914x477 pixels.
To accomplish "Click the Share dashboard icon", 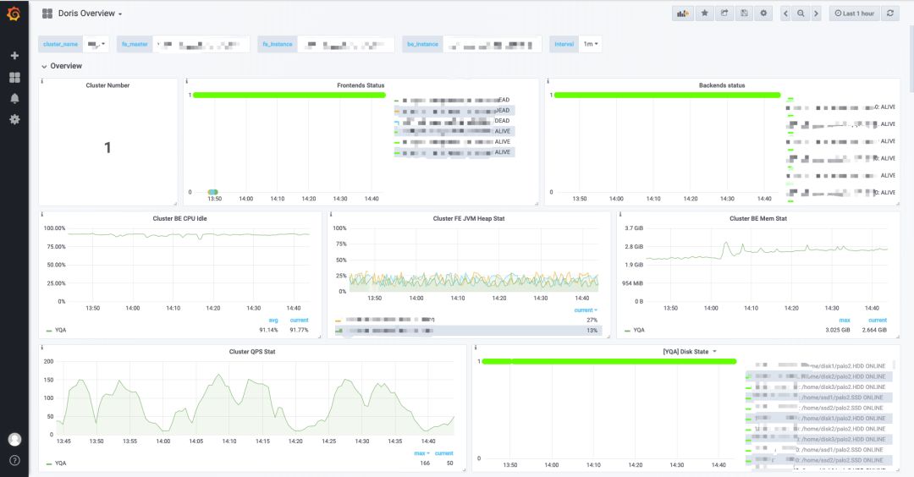I will pos(724,14).
